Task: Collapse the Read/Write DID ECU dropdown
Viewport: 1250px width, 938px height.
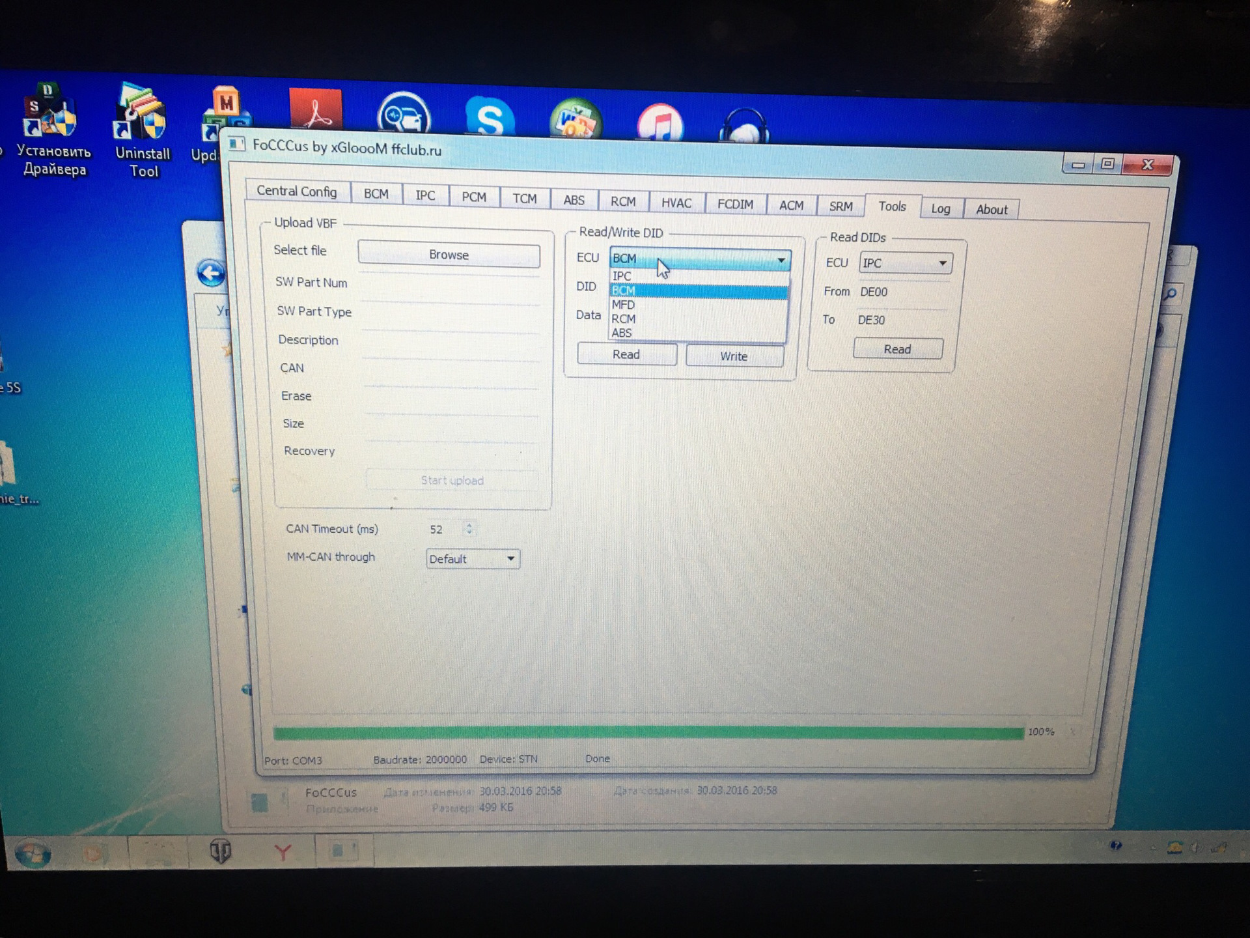Action: (x=700, y=259)
